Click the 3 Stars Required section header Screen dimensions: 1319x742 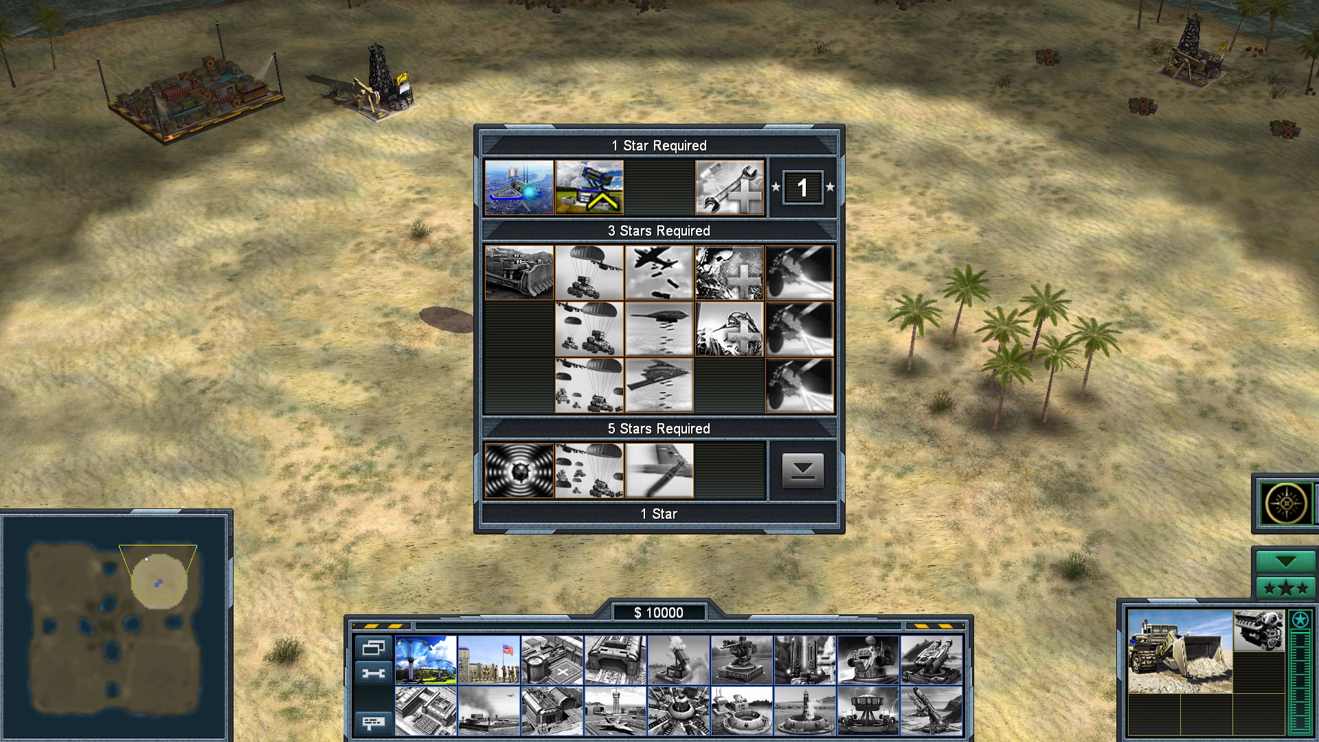click(x=659, y=231)
